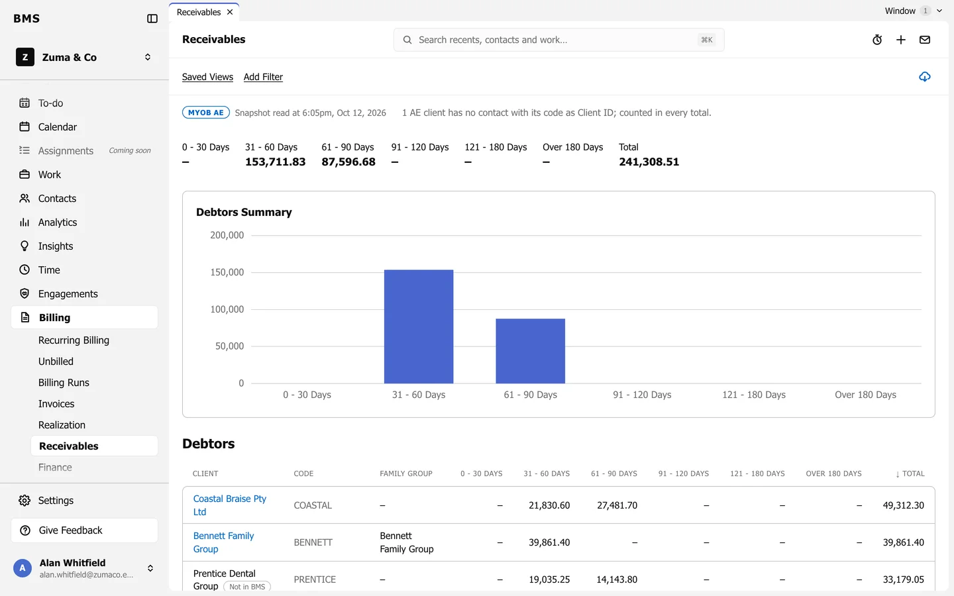Open the mail envelope icon
Viewport: 954px width, 596px height.
[x=925, y=40]
